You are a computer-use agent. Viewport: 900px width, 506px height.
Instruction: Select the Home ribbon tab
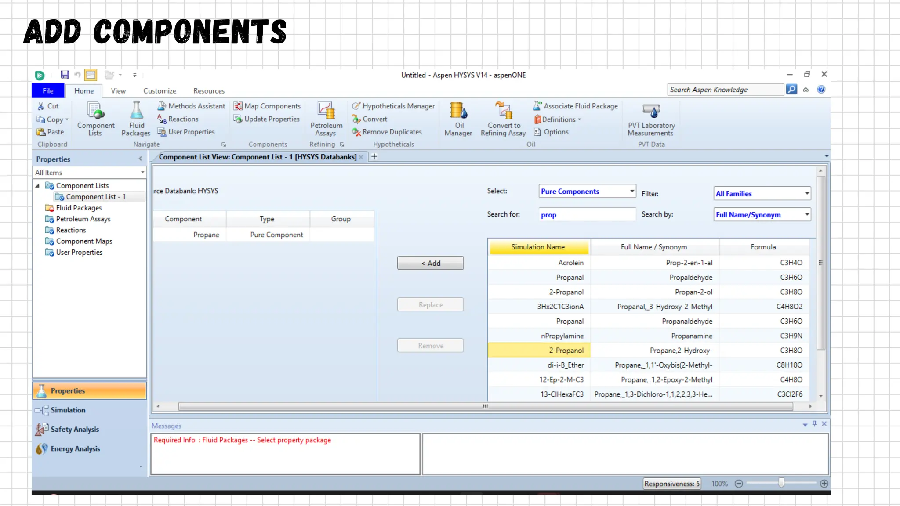coord(83,90)
